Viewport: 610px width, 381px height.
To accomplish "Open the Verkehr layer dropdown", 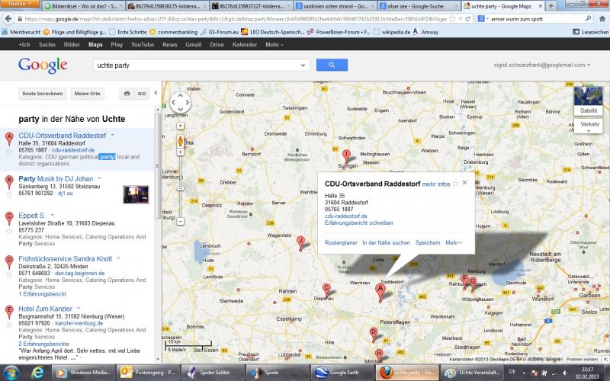I will click(589, 126).
